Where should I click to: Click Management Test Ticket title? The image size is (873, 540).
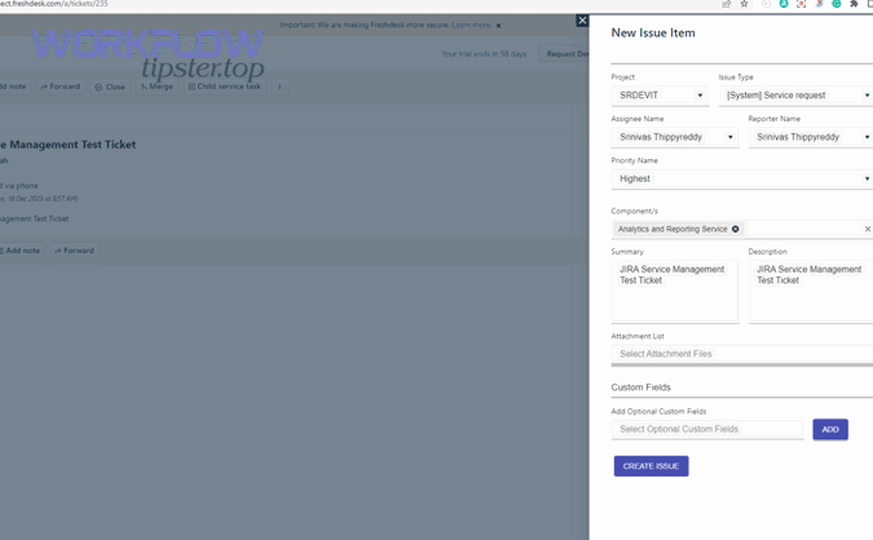pos(68,144)
